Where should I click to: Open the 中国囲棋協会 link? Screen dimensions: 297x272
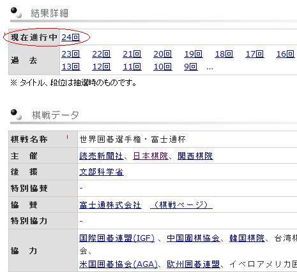pos(193,238)
